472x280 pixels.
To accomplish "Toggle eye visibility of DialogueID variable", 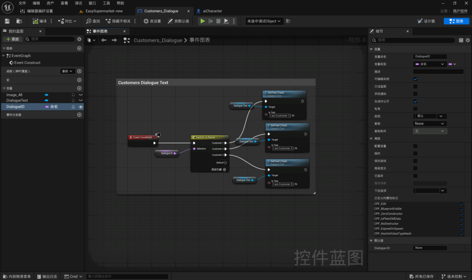I will click(x=81, y=107).
